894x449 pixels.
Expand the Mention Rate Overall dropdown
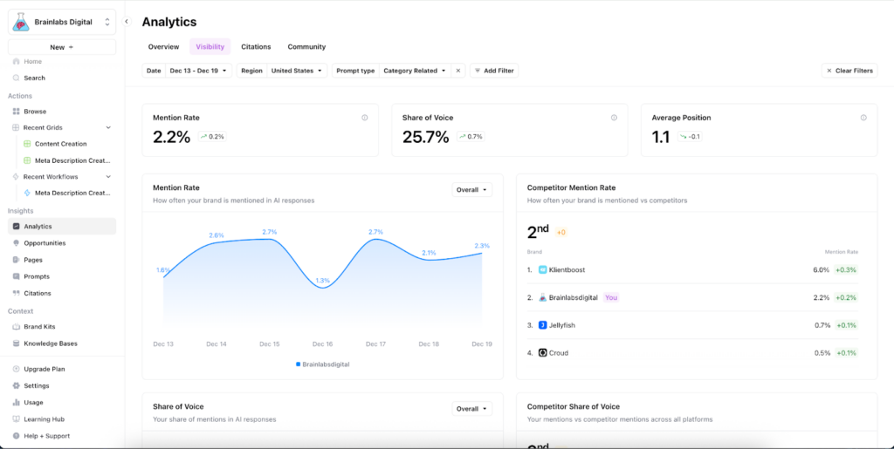pos(471,189)
